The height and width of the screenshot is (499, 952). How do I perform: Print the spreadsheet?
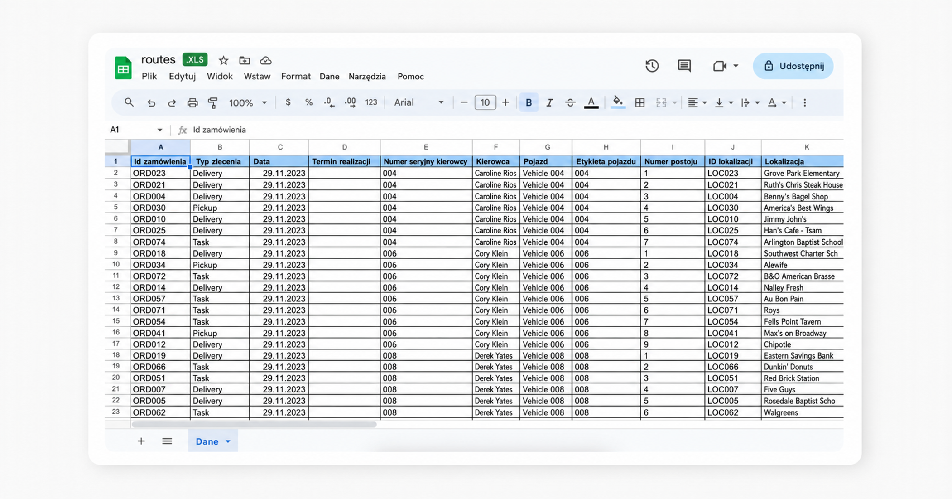point(192,103)
